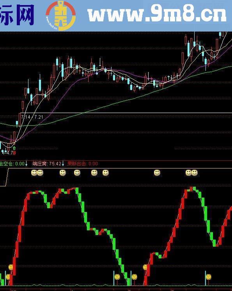The height and width of the screenshot is (291, 232).
Task: Select the 端庄窝: 75.42 indicator label
Action: click(x=47, y=164)
